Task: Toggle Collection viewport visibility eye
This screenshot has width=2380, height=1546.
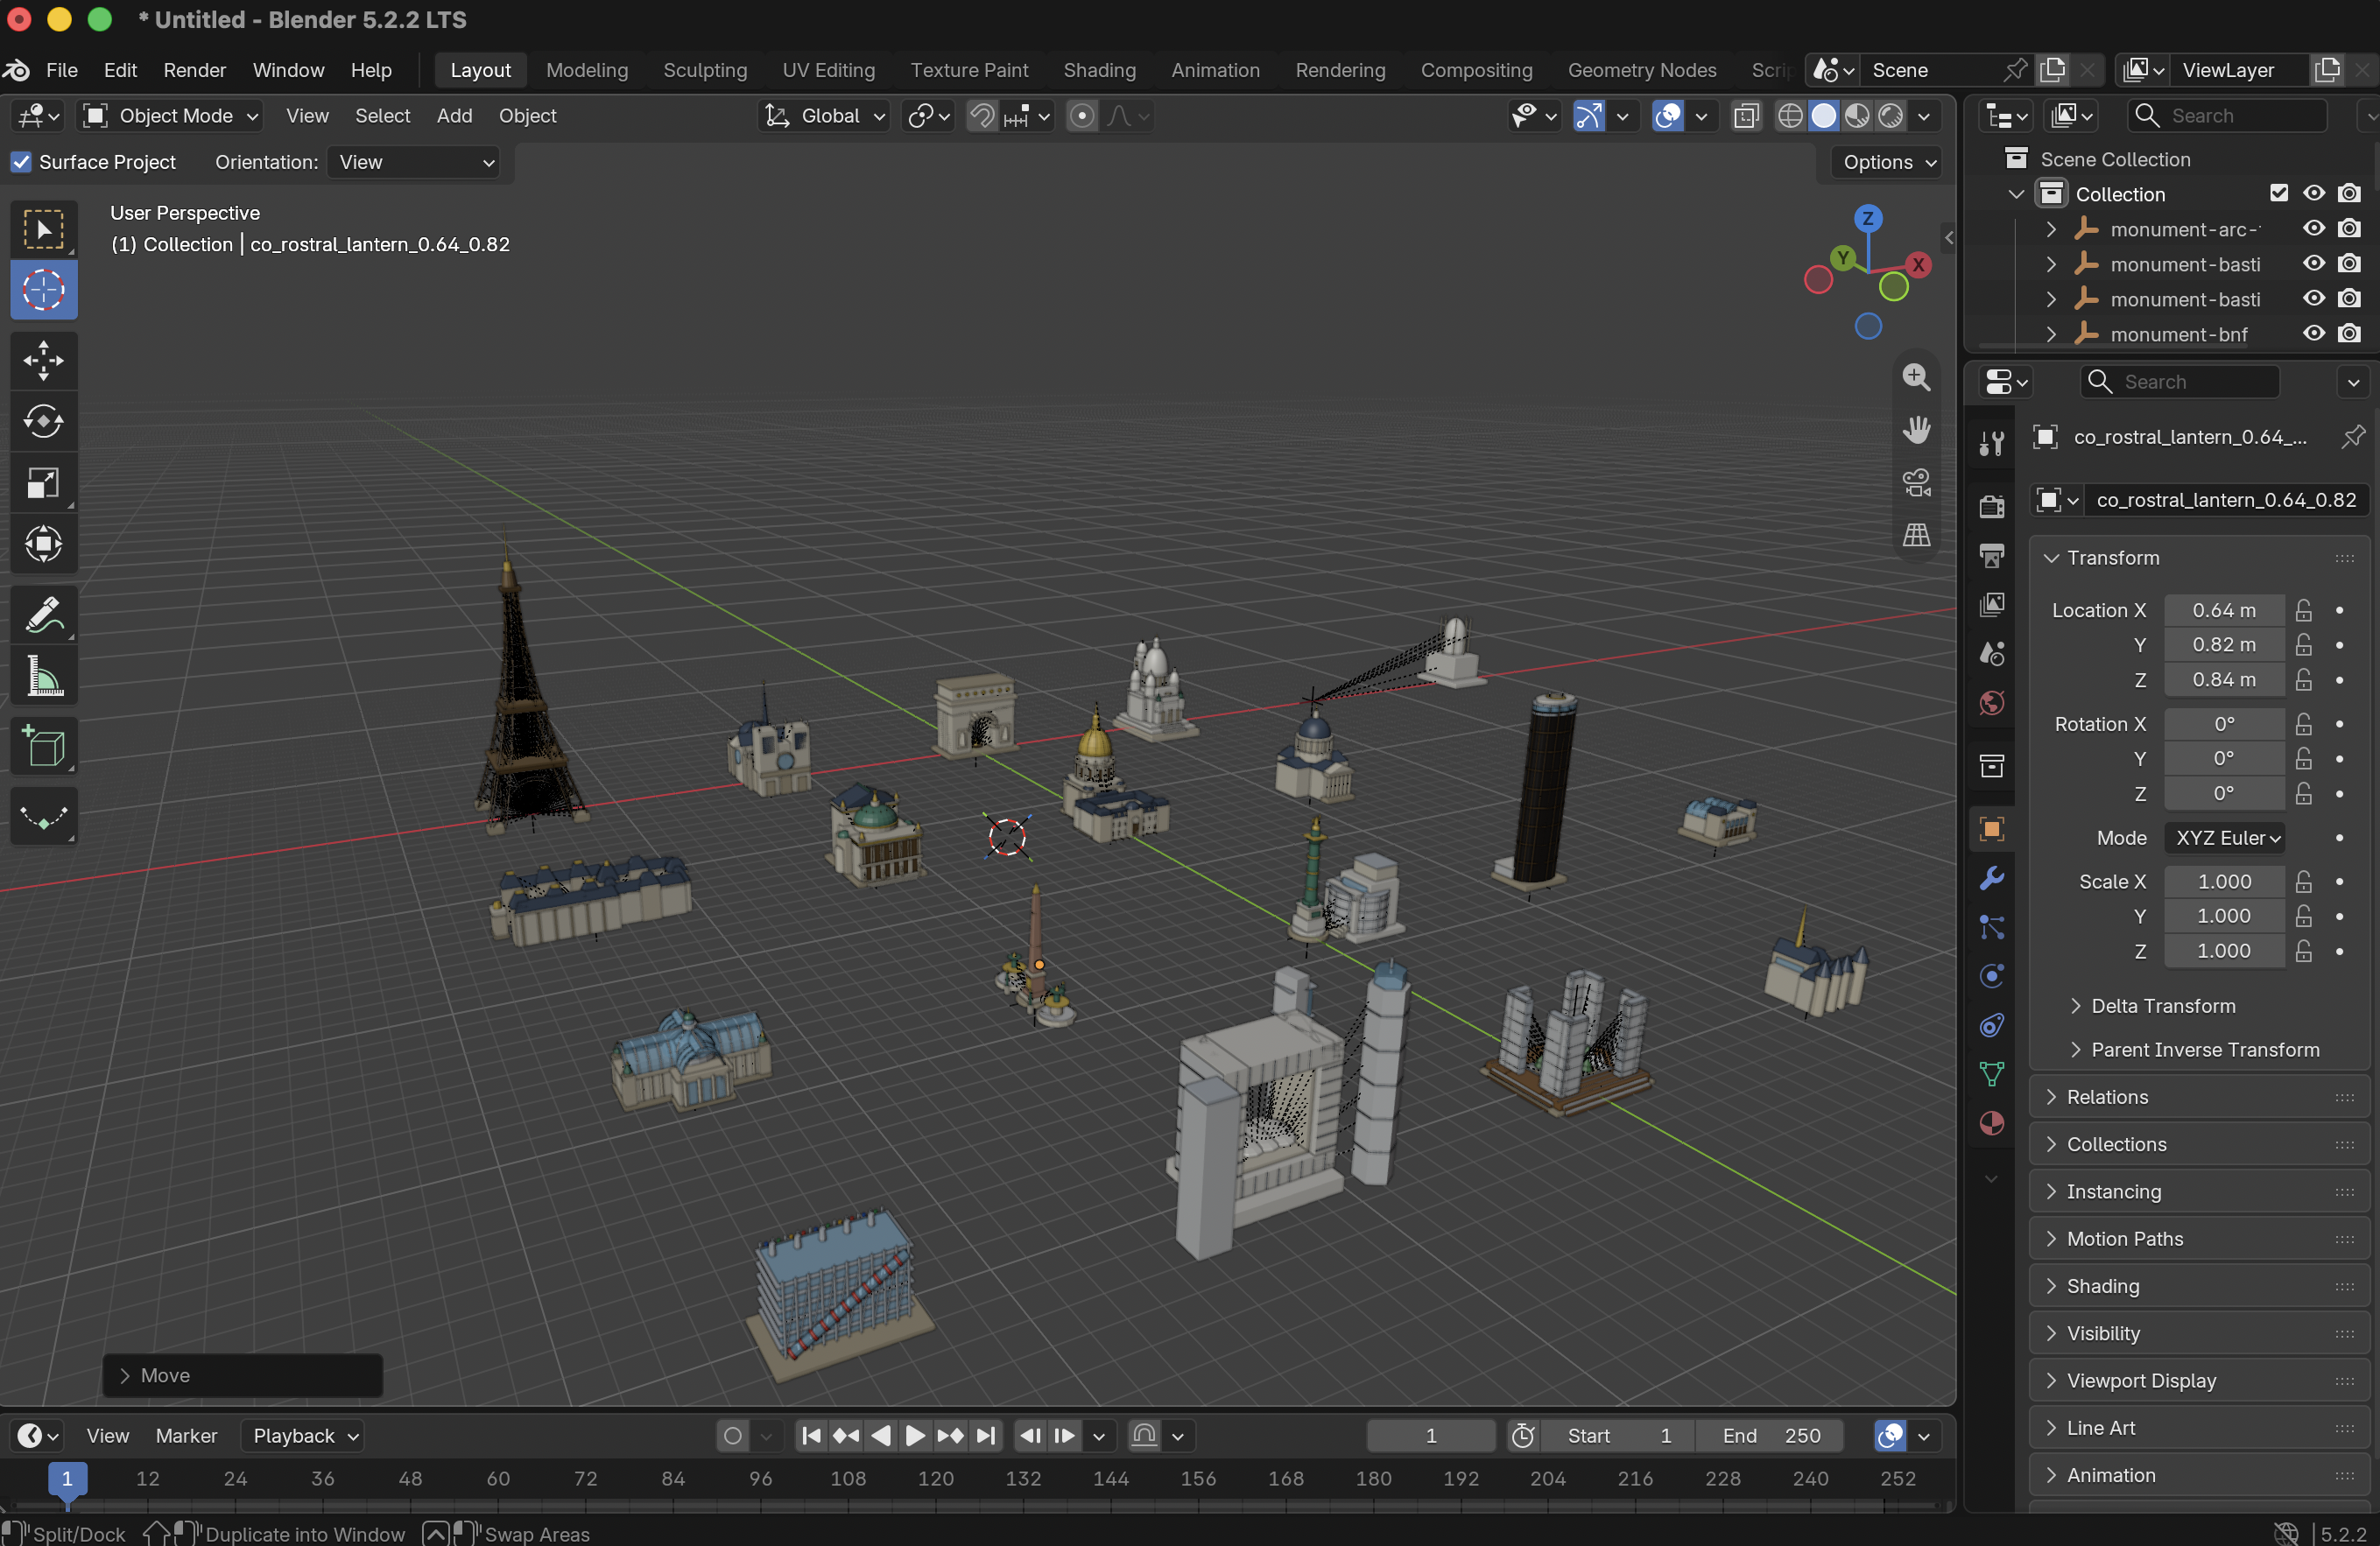Action: point(2313,194)
